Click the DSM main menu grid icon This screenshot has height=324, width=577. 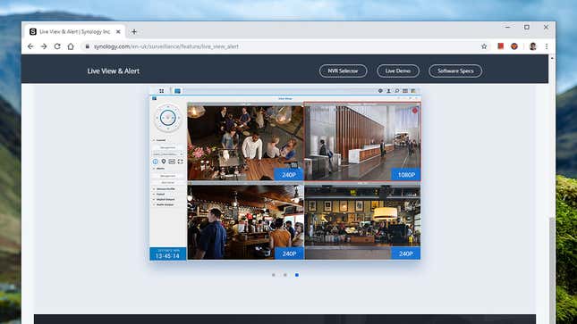point(162,91)
